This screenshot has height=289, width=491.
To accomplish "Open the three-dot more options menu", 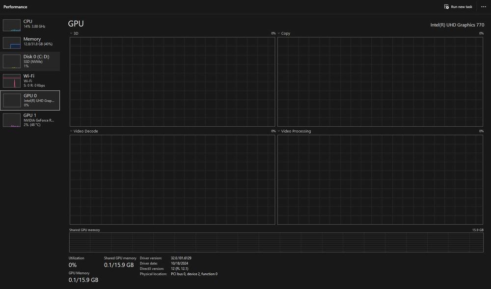I will click(x=484, y=6).
